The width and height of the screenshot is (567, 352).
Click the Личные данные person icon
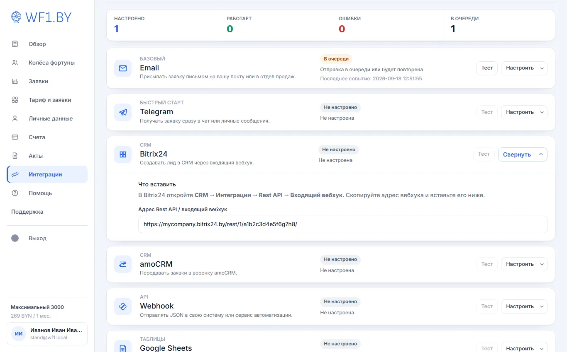coord(15,118)
